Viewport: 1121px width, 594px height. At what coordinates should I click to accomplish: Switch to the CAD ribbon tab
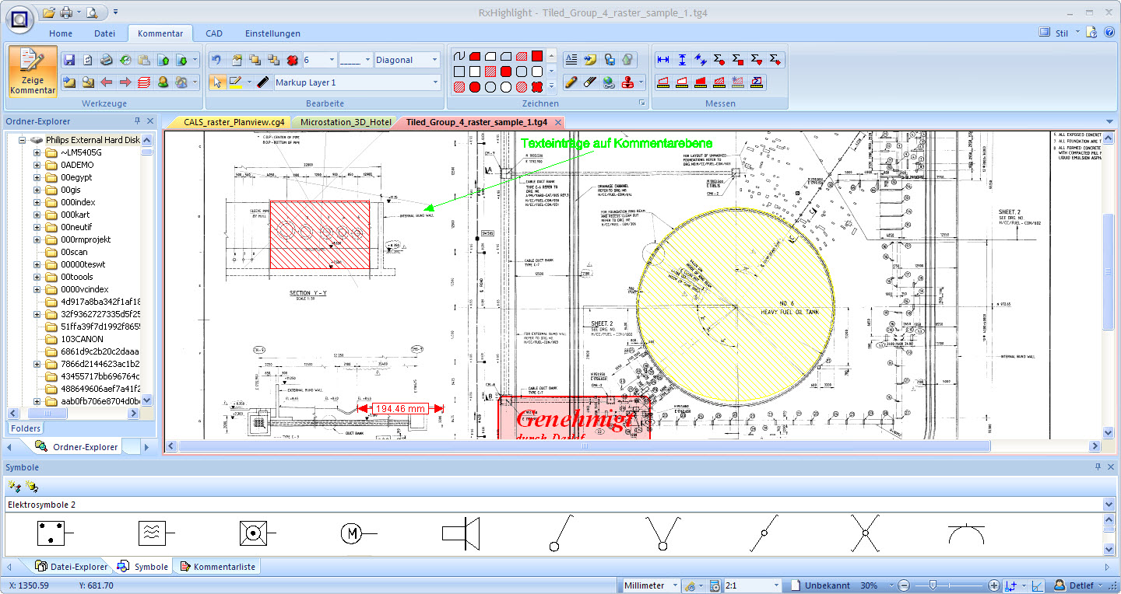(x=214, y=33)
